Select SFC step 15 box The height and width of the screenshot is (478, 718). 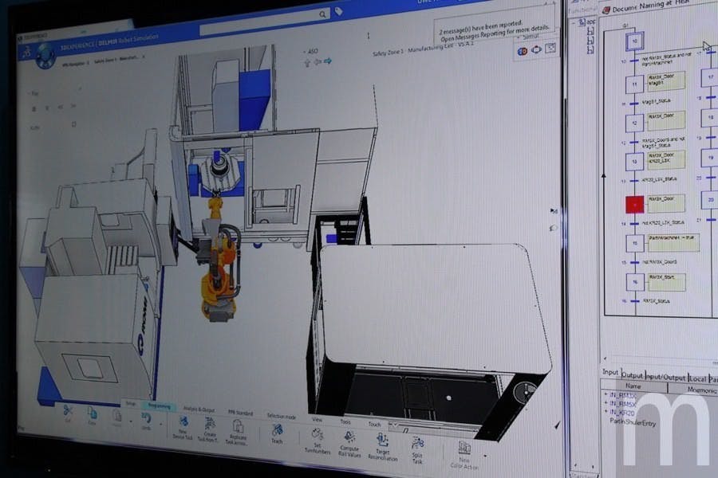pos(635,243)
